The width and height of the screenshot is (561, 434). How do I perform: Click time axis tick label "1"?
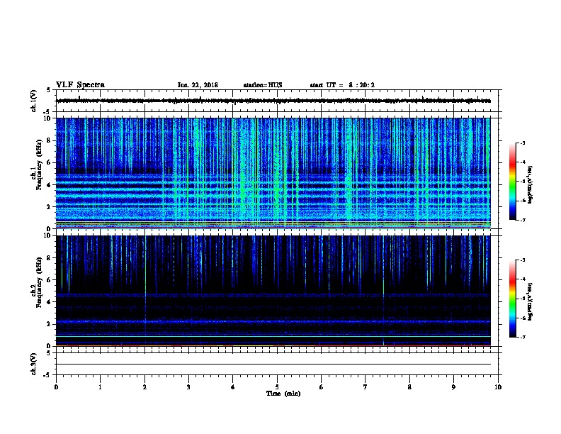100,387
